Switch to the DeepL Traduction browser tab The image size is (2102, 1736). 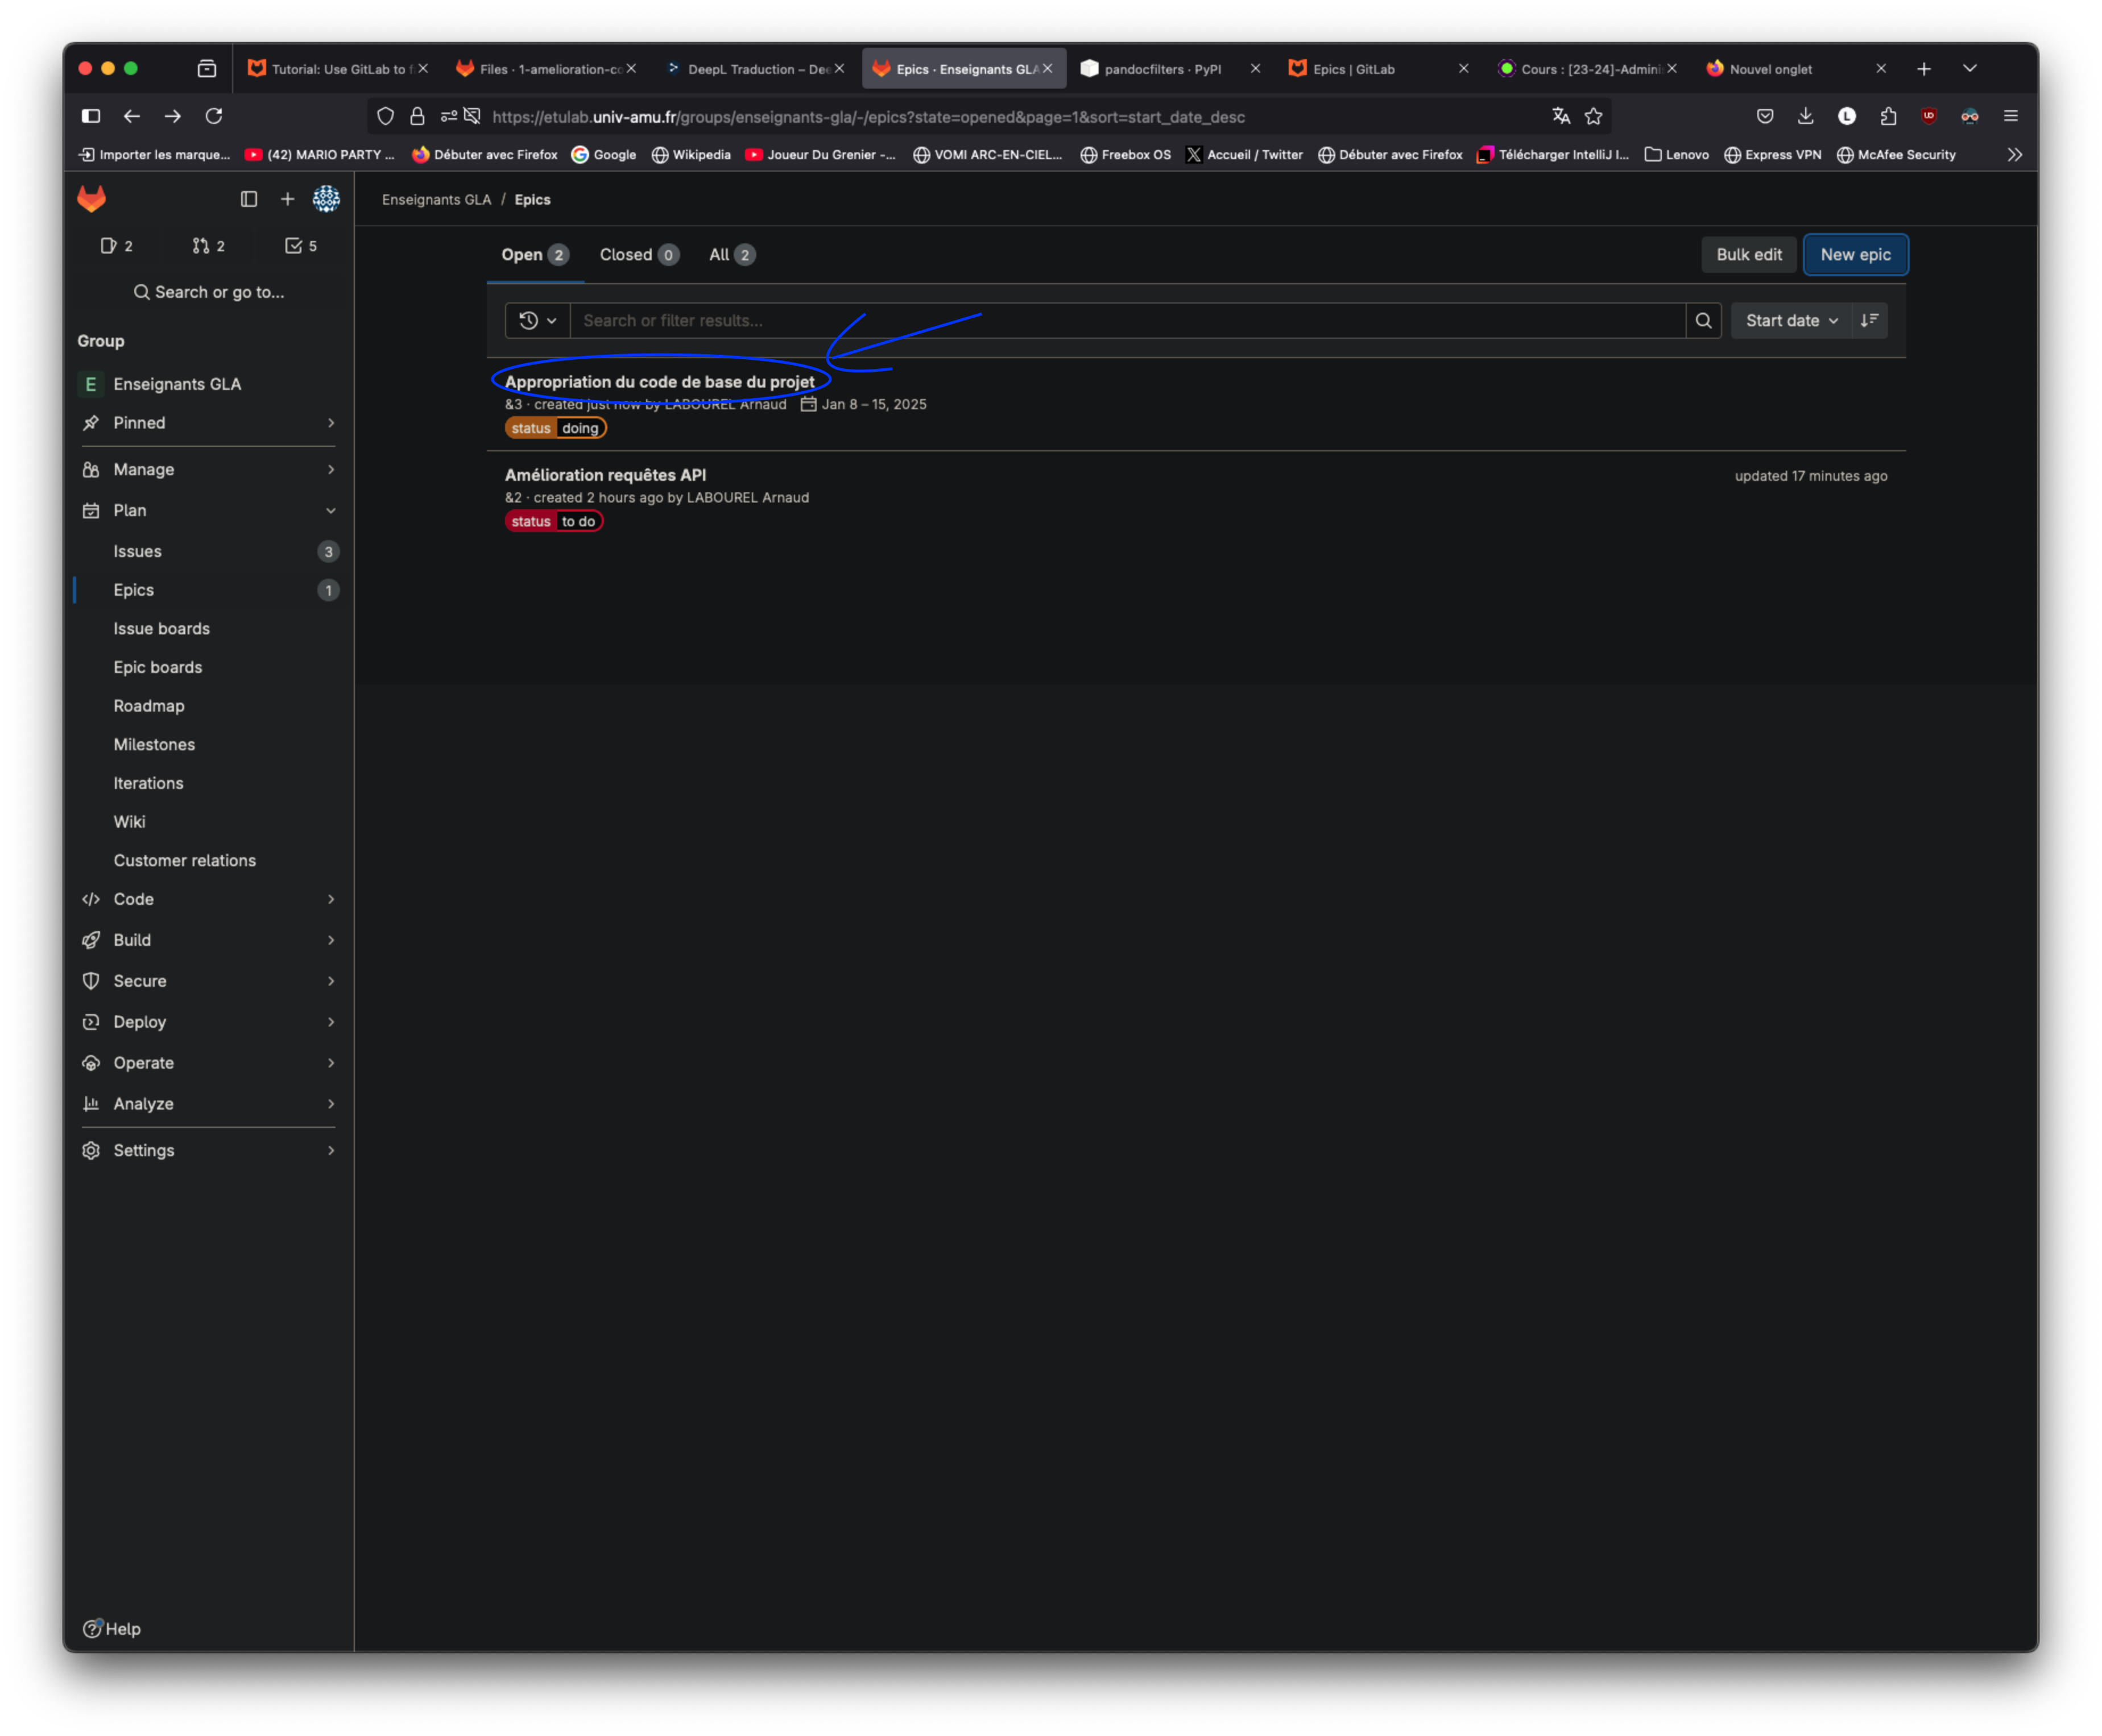pyautogui.click(x=755, y=69)
